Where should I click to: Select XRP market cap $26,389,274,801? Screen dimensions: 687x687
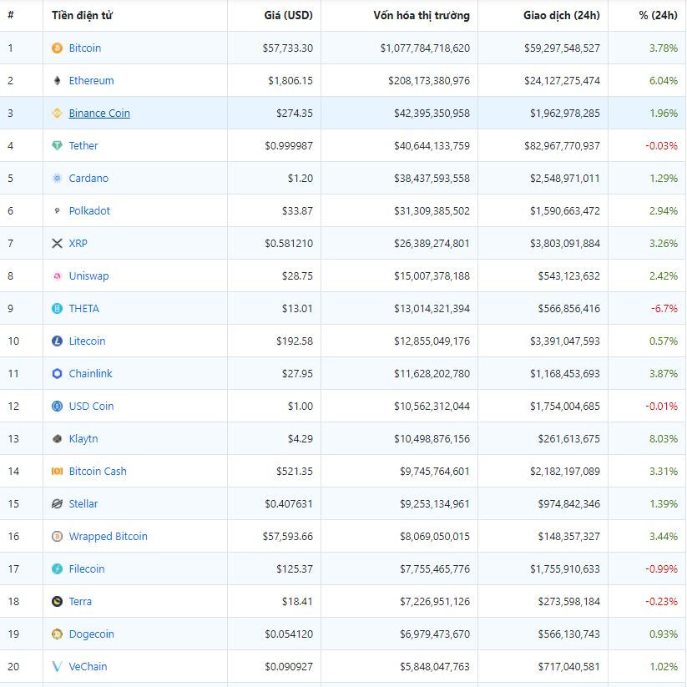tap(432, 244)
